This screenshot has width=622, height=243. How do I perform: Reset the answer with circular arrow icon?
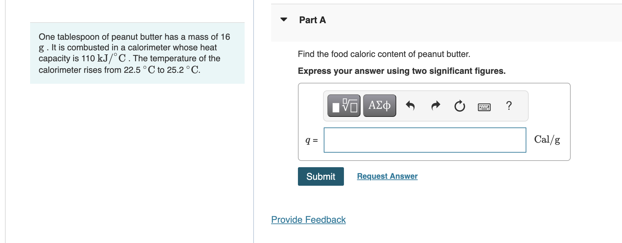click(x=459, y=106)
